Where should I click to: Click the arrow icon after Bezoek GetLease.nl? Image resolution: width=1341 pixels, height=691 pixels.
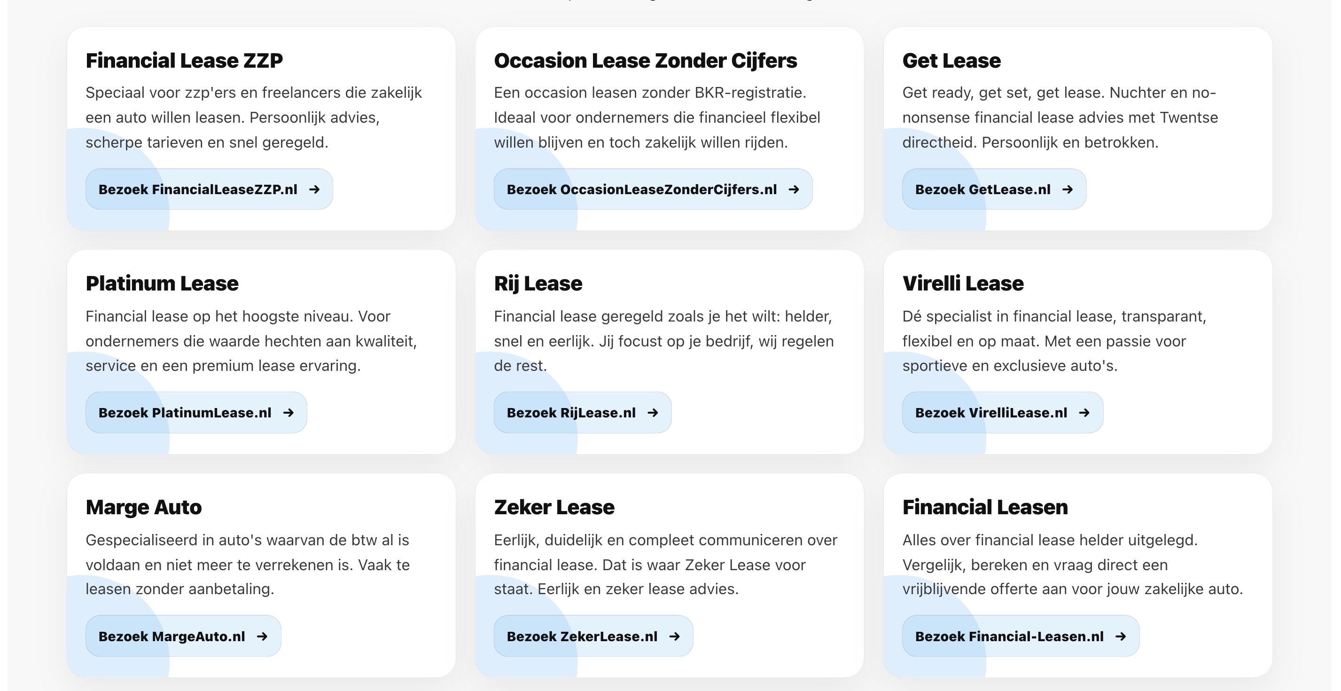[x=1067, y=189]
